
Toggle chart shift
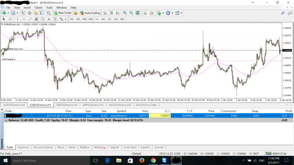pos(152,13)
